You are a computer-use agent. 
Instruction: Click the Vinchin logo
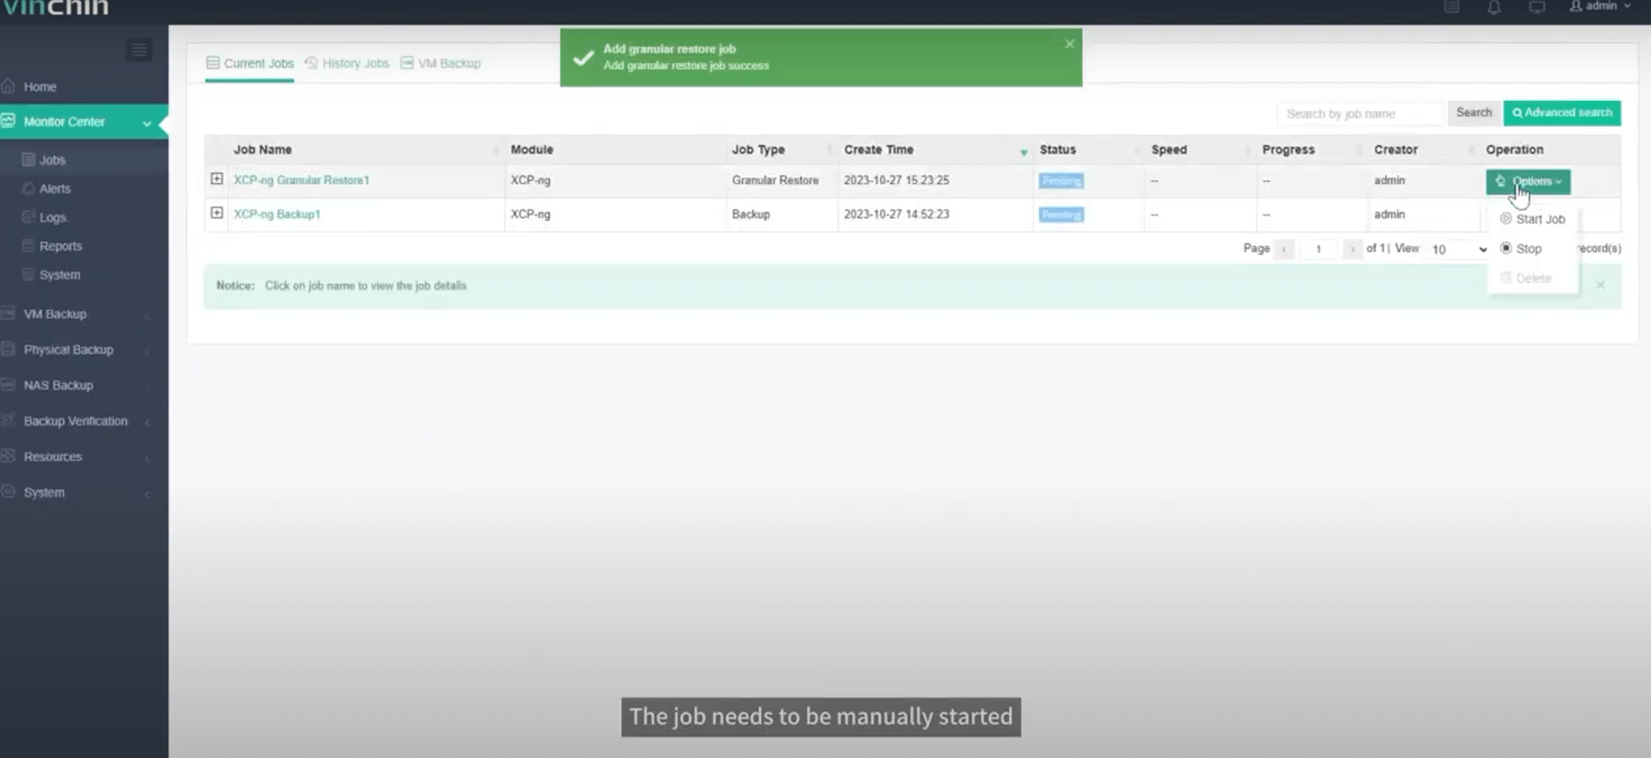coord(55,8)
